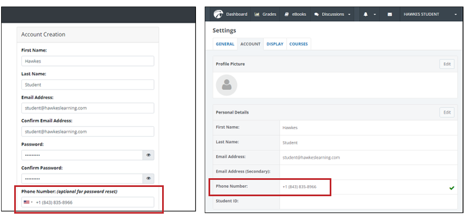
Task: Open eBooks from the navbar
Action: (296, 14)
